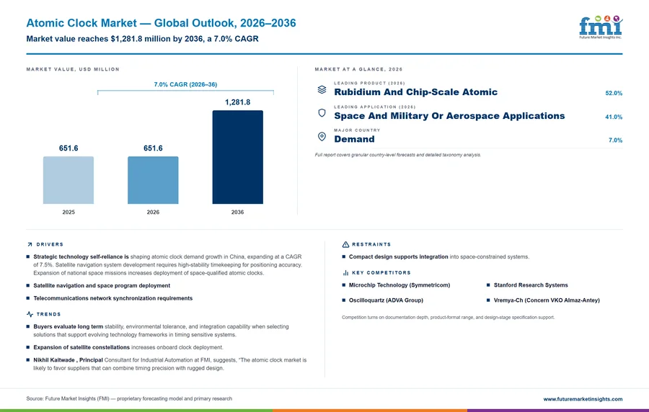Screen dimensions: 649x412
Task: Click the Trends section heading
Action: 48,315
